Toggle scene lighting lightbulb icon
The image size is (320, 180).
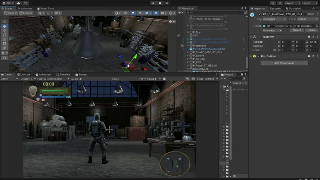coord(133,13)
